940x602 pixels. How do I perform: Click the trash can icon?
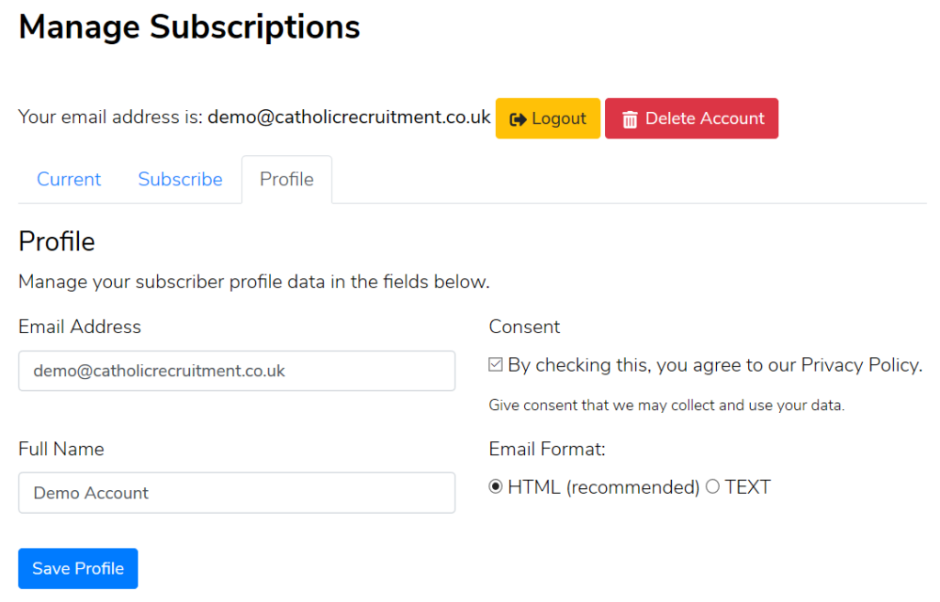pyautogui.click(x=630, y=119)
